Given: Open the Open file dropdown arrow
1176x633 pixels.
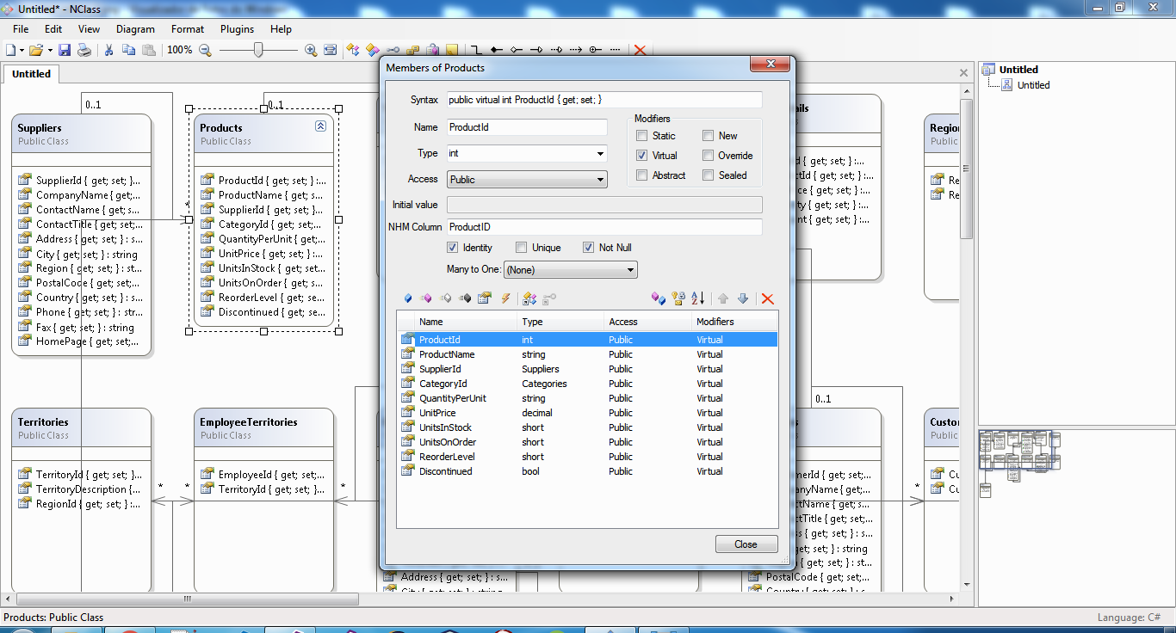Looking at the screenshot, I should (49, 50).
